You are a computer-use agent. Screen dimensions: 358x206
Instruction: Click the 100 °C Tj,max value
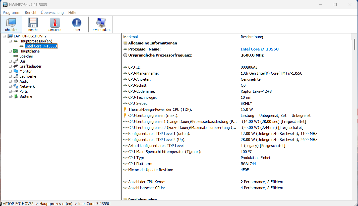(246, 151)
